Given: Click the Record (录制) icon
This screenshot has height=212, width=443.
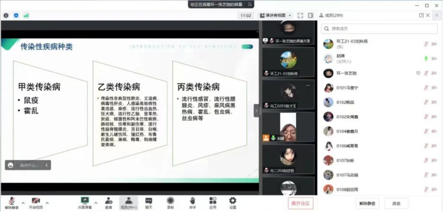Looking at the screenshot, I should [x=170, y=201].
